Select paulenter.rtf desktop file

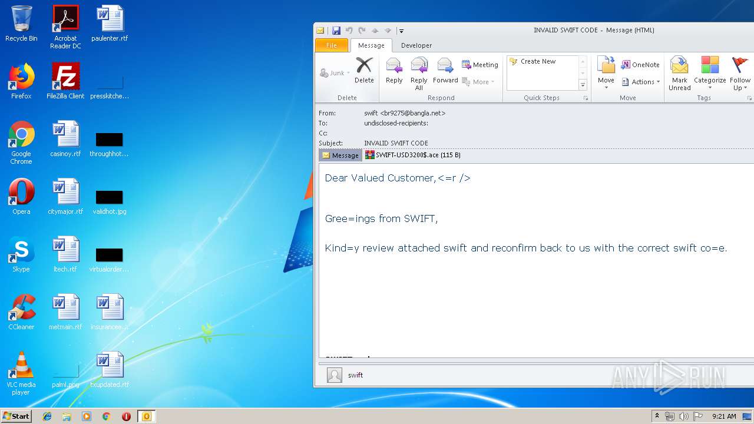coord(110,24)
